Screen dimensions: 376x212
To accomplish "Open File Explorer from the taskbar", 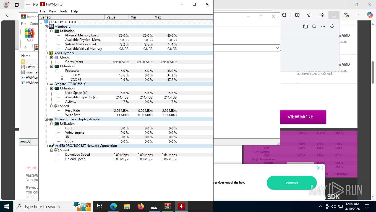I will pos(127,206).
